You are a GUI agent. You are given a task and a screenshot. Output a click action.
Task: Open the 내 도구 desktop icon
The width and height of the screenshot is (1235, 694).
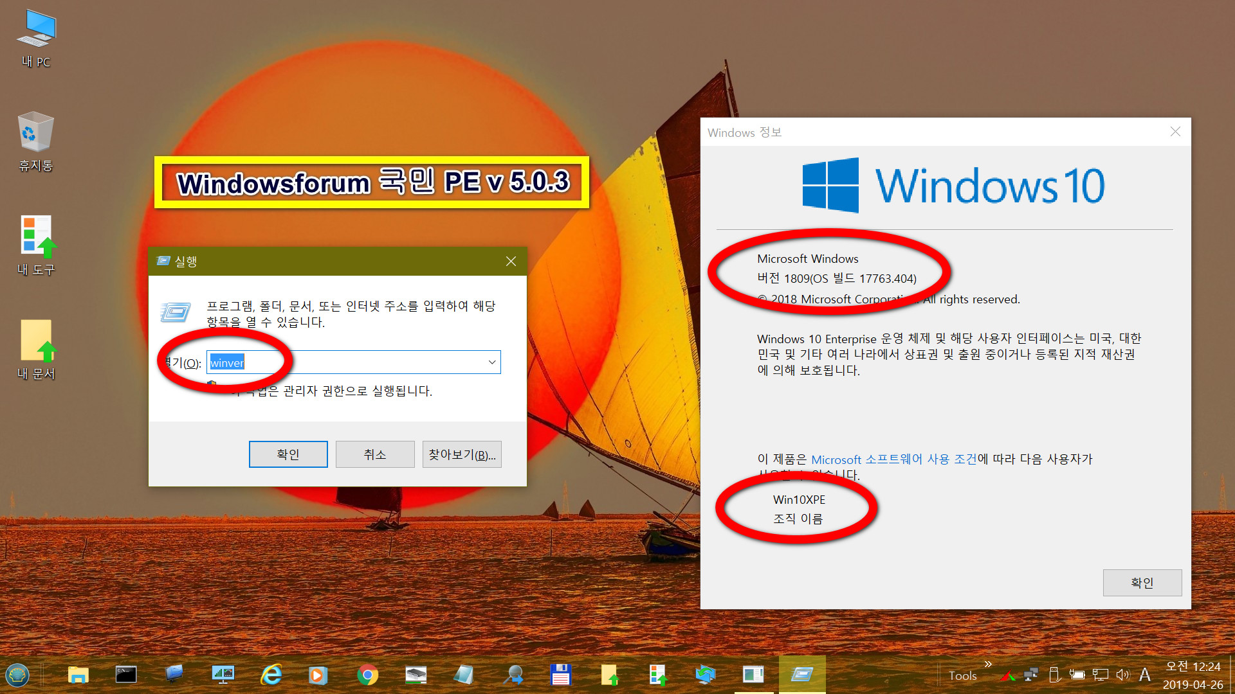point(36,245)
